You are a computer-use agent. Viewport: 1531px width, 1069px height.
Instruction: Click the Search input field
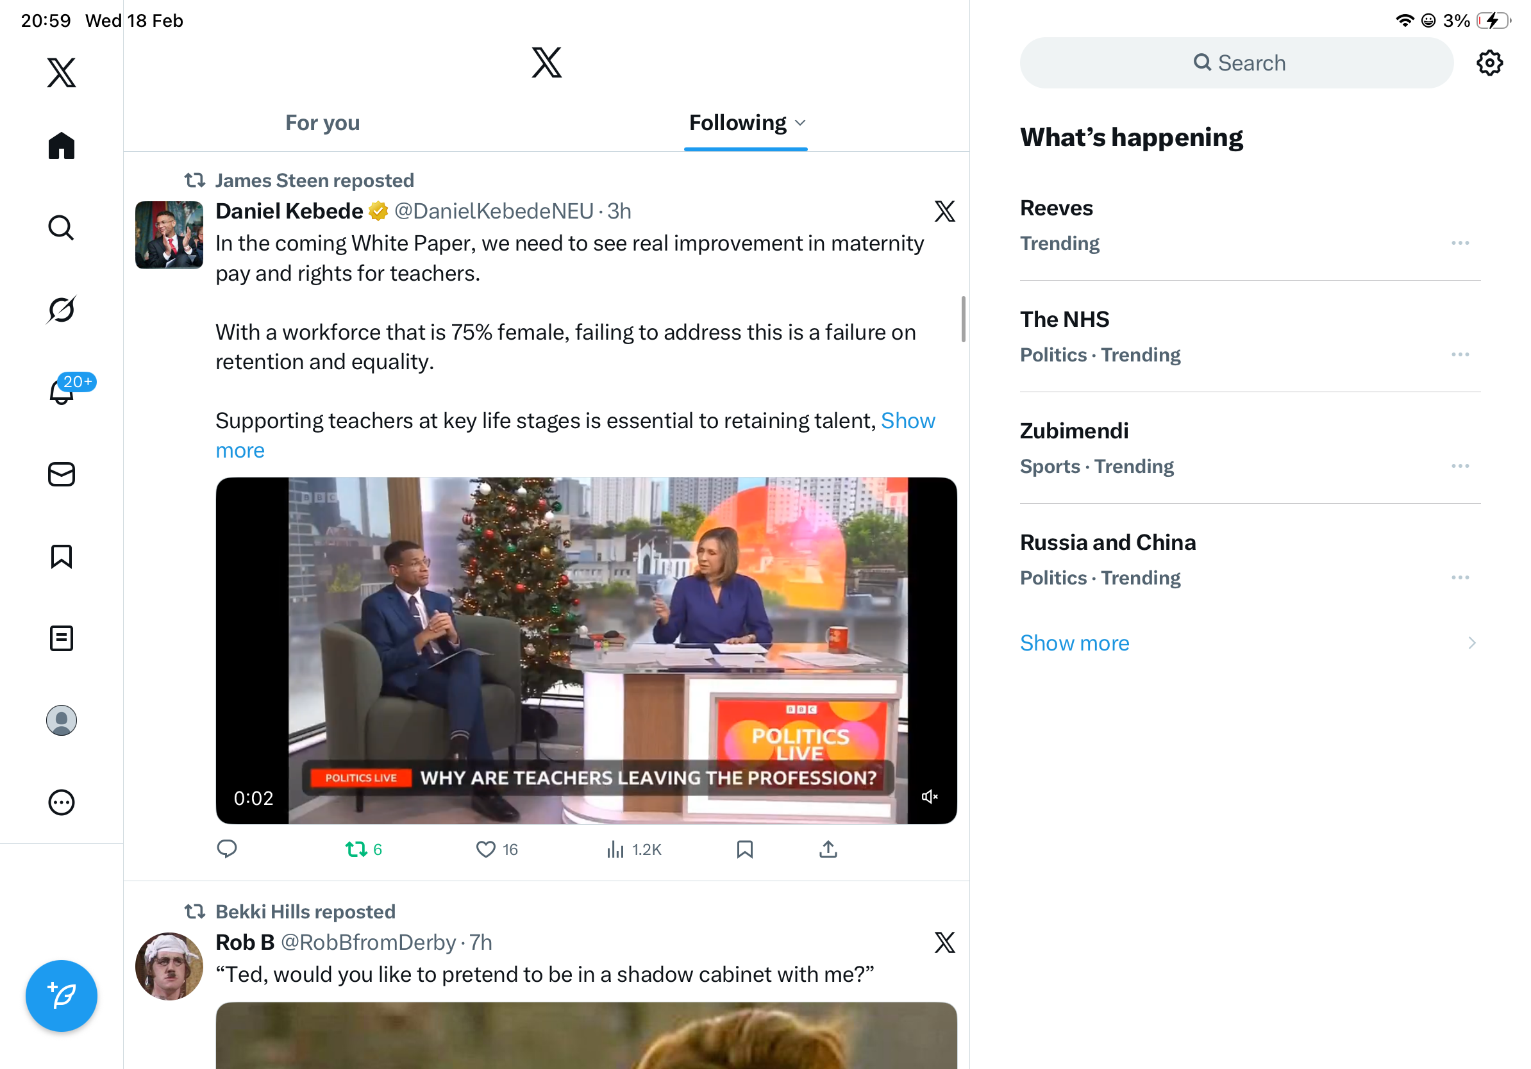pyautogui.click(x=1236, y=63)
